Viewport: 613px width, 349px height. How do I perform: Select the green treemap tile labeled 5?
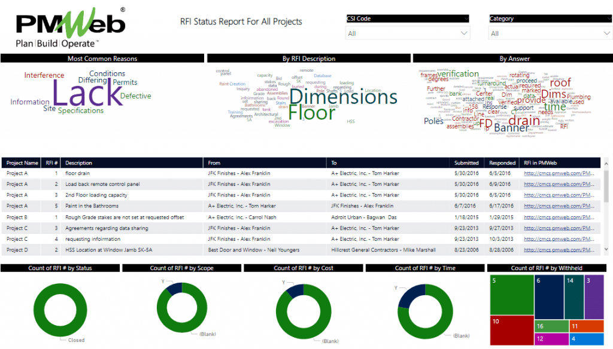pyautogui.click(x=512, y=295)
